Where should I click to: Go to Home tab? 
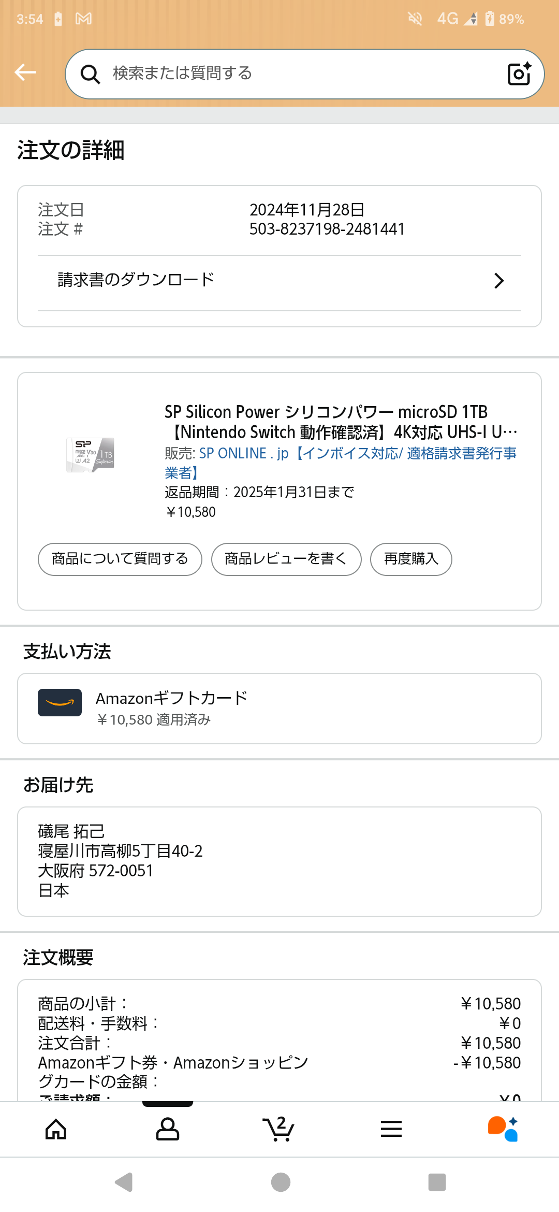click(56, 1129)
